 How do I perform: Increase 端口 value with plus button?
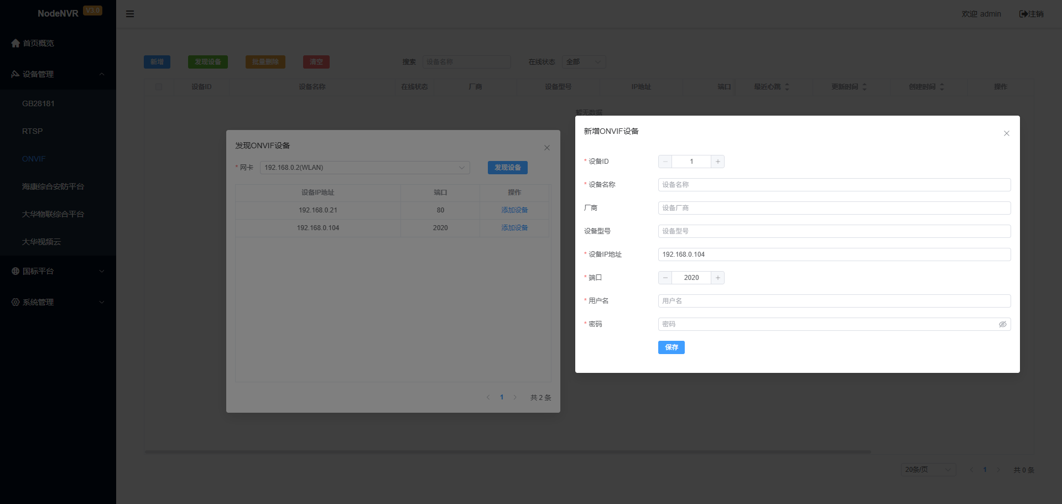(717, 278)
